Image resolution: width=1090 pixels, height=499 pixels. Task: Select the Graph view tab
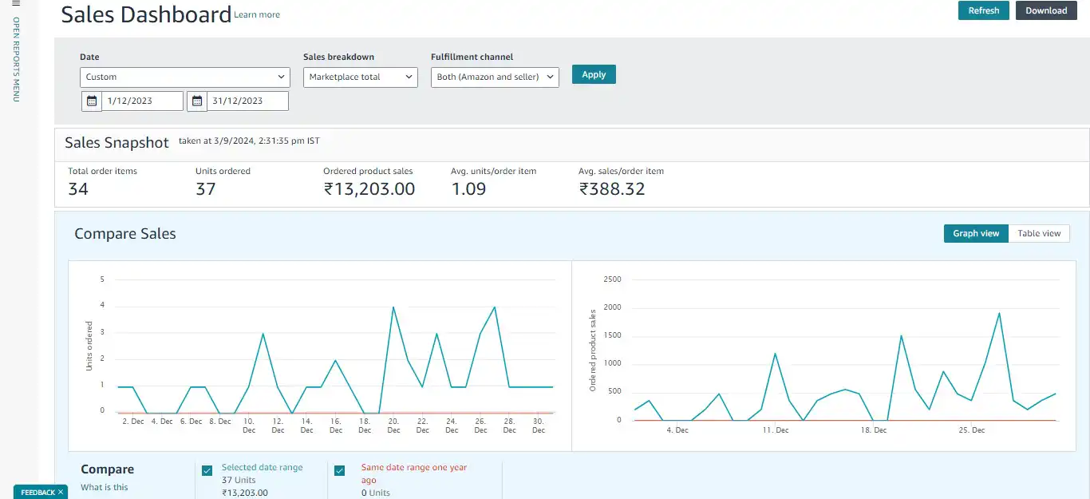(975, 233)
